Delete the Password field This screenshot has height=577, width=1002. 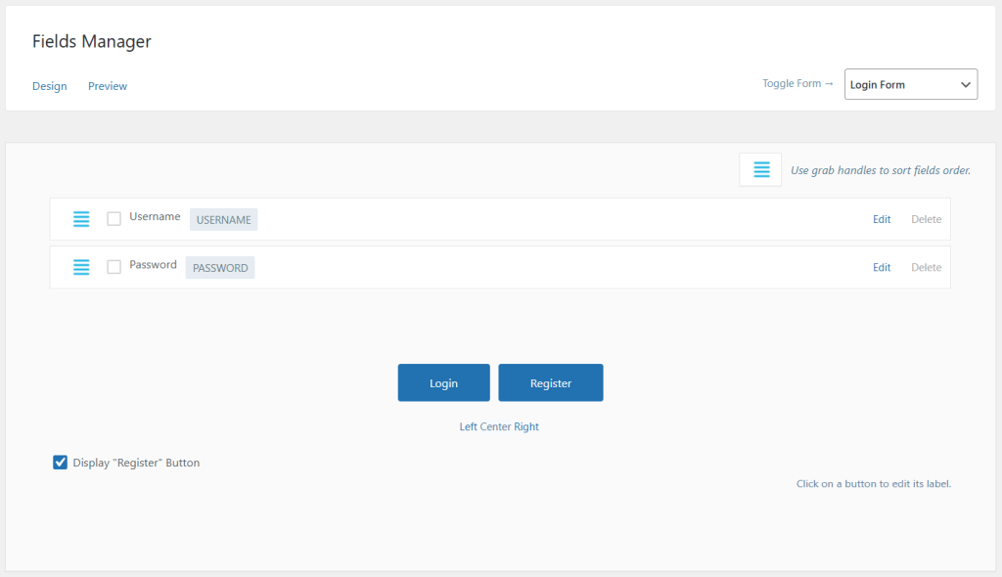[x=926, y=267]
